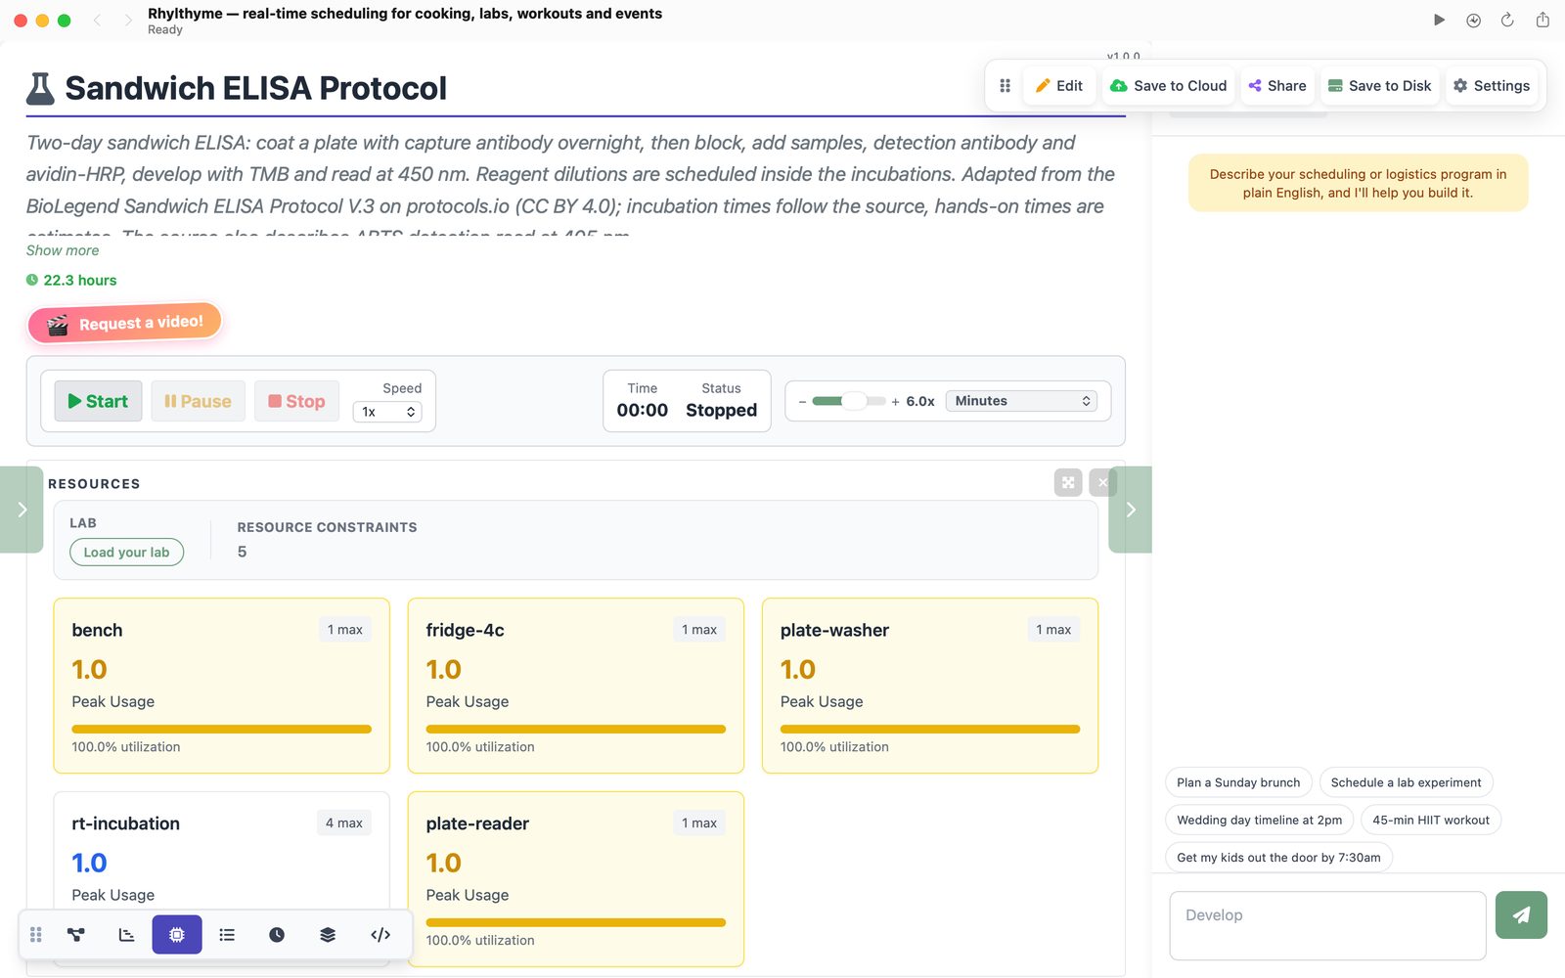Go back with the title bar arrow
Image resolution: width=1565 pixels, height=978 pixels.
click(x=97, y=20)
